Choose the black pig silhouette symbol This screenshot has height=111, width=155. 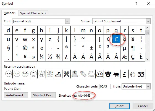(x=116, y=74)
